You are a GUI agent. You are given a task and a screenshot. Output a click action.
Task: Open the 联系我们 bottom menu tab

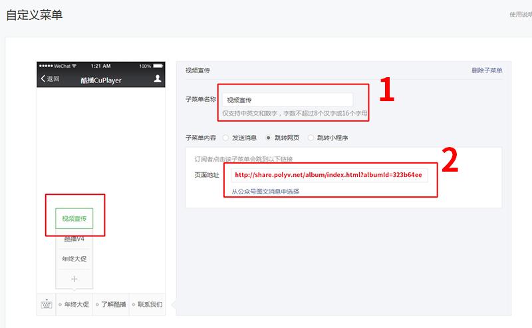tap(147, 304)
